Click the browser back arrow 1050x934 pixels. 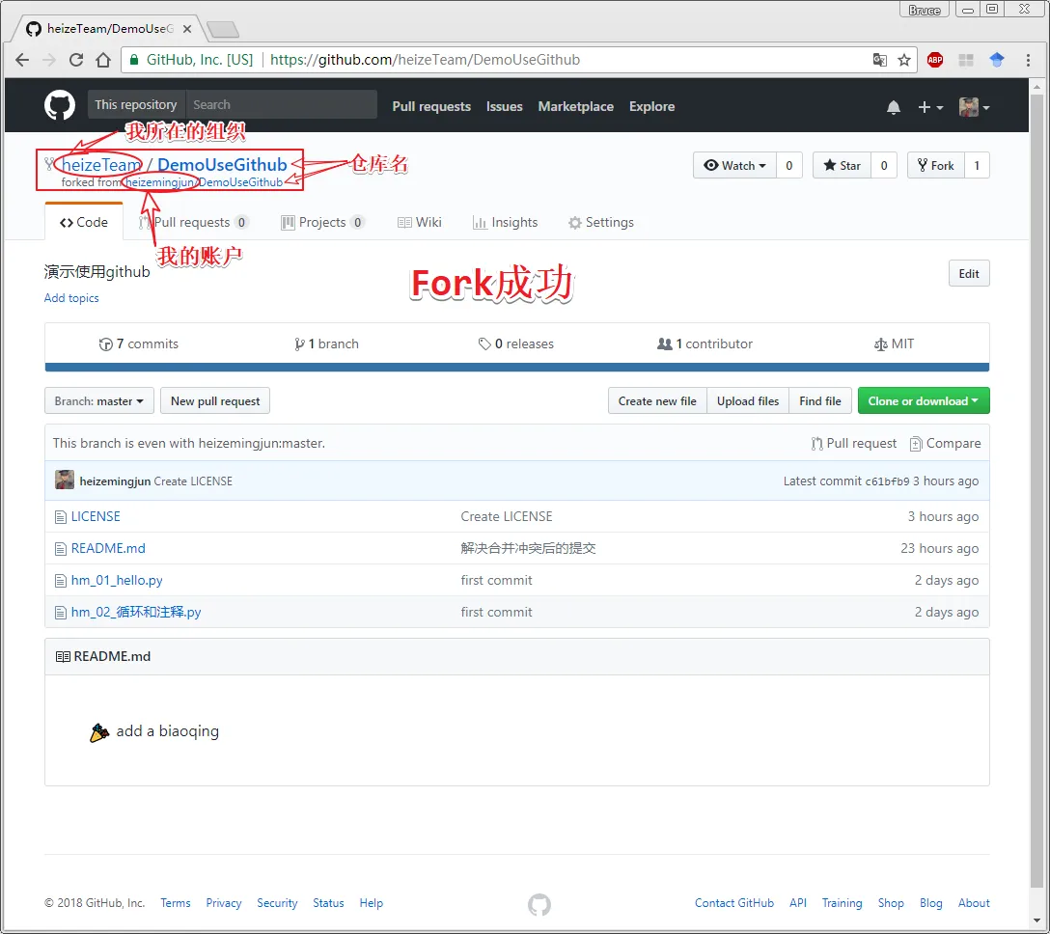pos(22,60)
